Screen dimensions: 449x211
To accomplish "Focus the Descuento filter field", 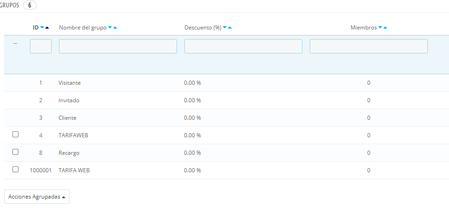I will coord(243,47).
